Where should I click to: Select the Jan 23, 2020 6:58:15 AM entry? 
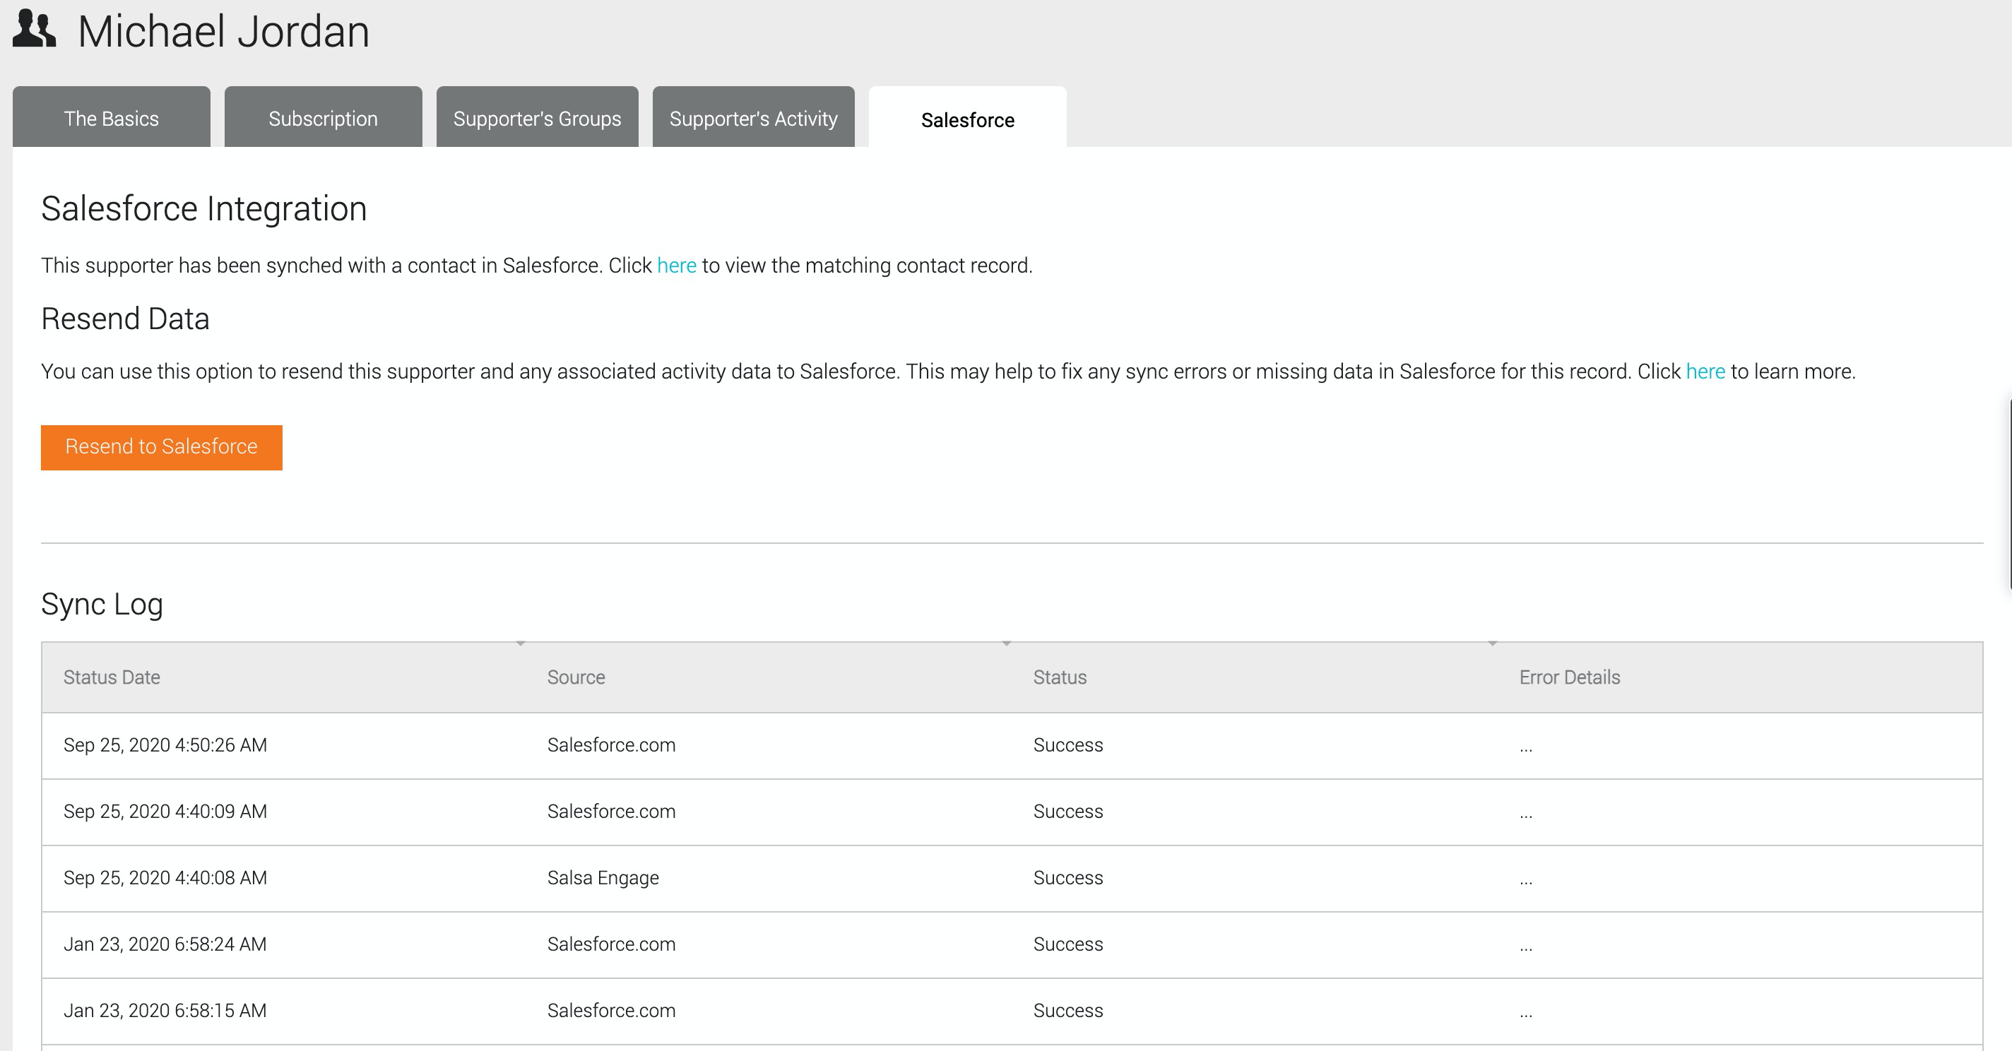coord(1012,1011)
